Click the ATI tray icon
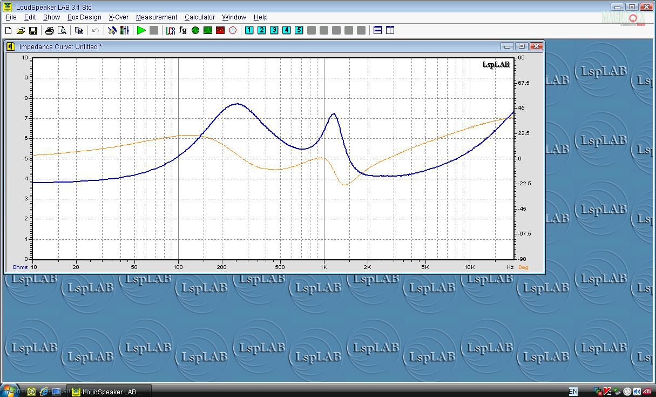 pos(647,392)
